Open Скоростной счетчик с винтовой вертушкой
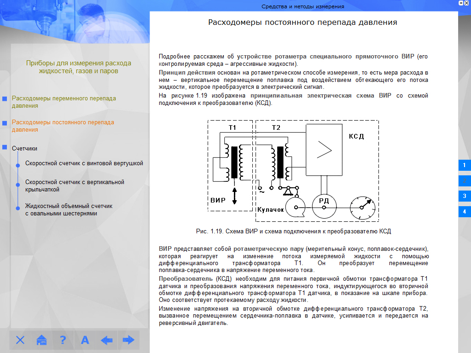471x353 pixels. [84, 163]
